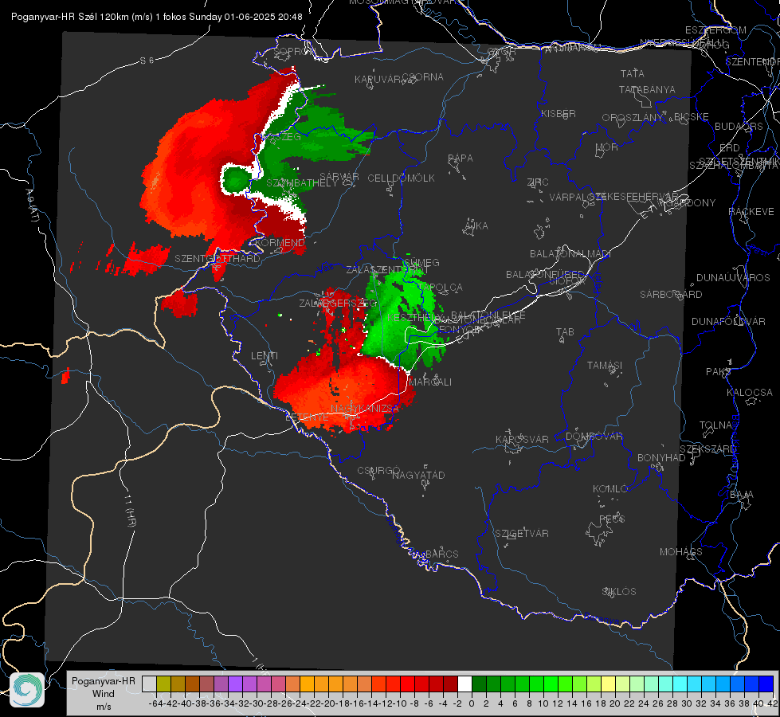Click the 'Poganyvar-HR Wind m/s' legend title
This screenshot has width=780, height=717.
[103, 694]
